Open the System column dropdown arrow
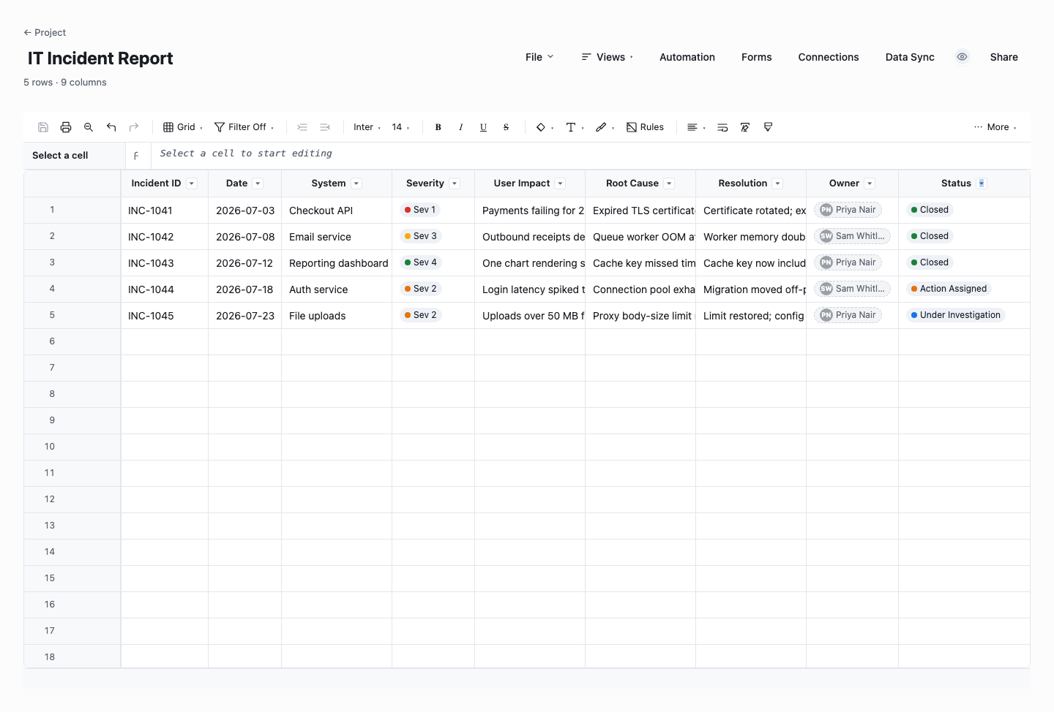The image size is (1054, 712). click(x=356, y=183)
